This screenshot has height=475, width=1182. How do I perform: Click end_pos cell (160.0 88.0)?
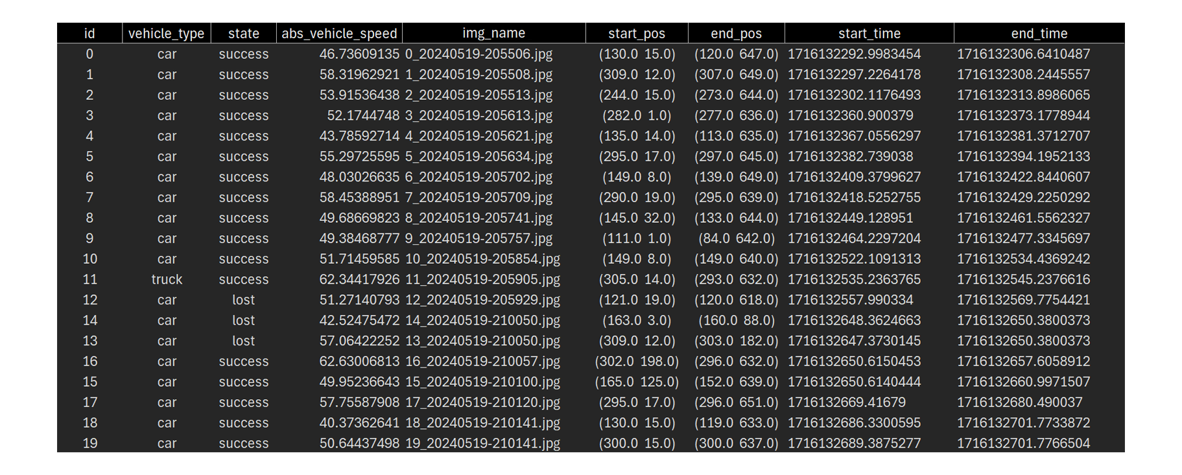click(737, 320)
